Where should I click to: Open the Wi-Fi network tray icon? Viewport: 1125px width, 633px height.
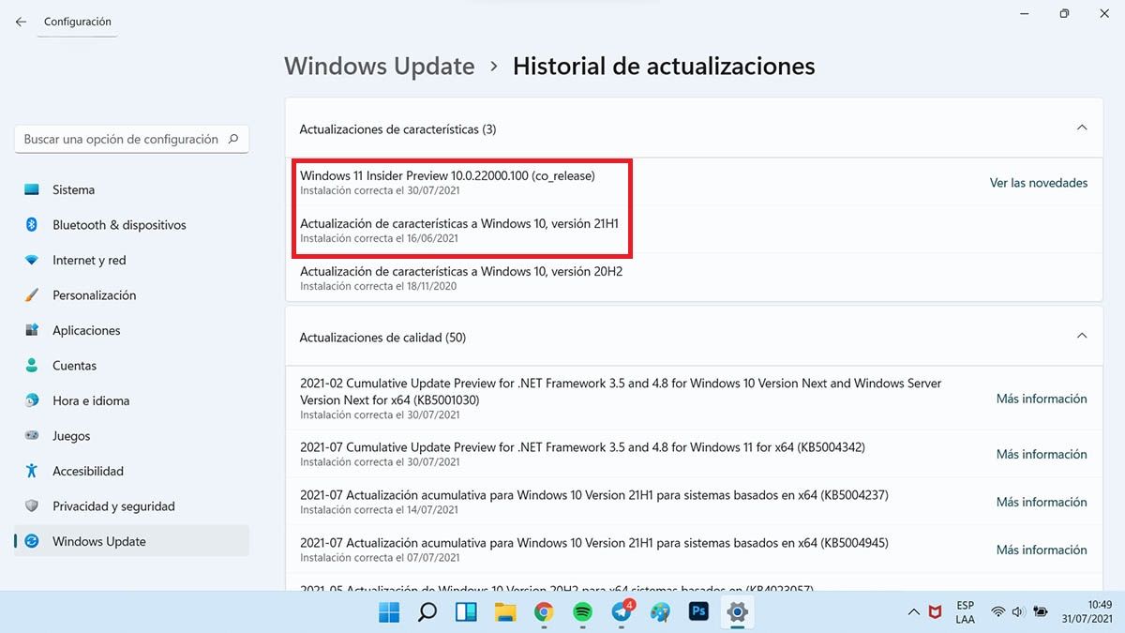coord(998,612)
